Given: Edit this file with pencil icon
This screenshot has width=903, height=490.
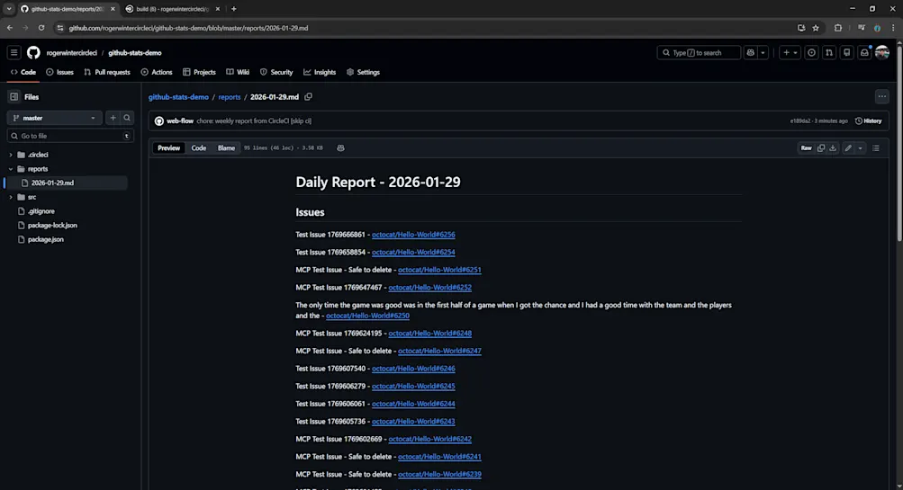Looking at the screenshot, I should [848, 147].
